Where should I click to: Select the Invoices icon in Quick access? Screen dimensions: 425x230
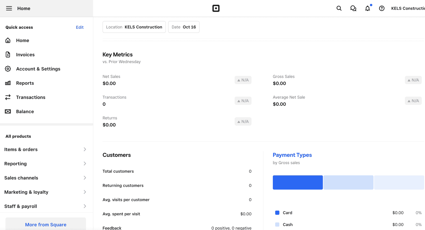[x=8, y=55]
